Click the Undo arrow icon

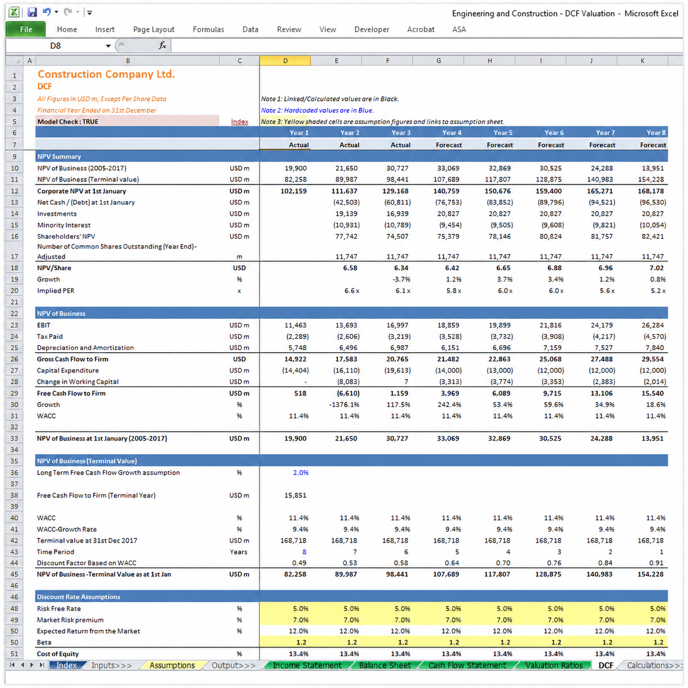tap(47, 12)
